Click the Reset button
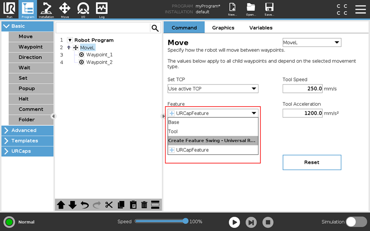This screenshot has height=231, width=370. [x=312, y=162]
